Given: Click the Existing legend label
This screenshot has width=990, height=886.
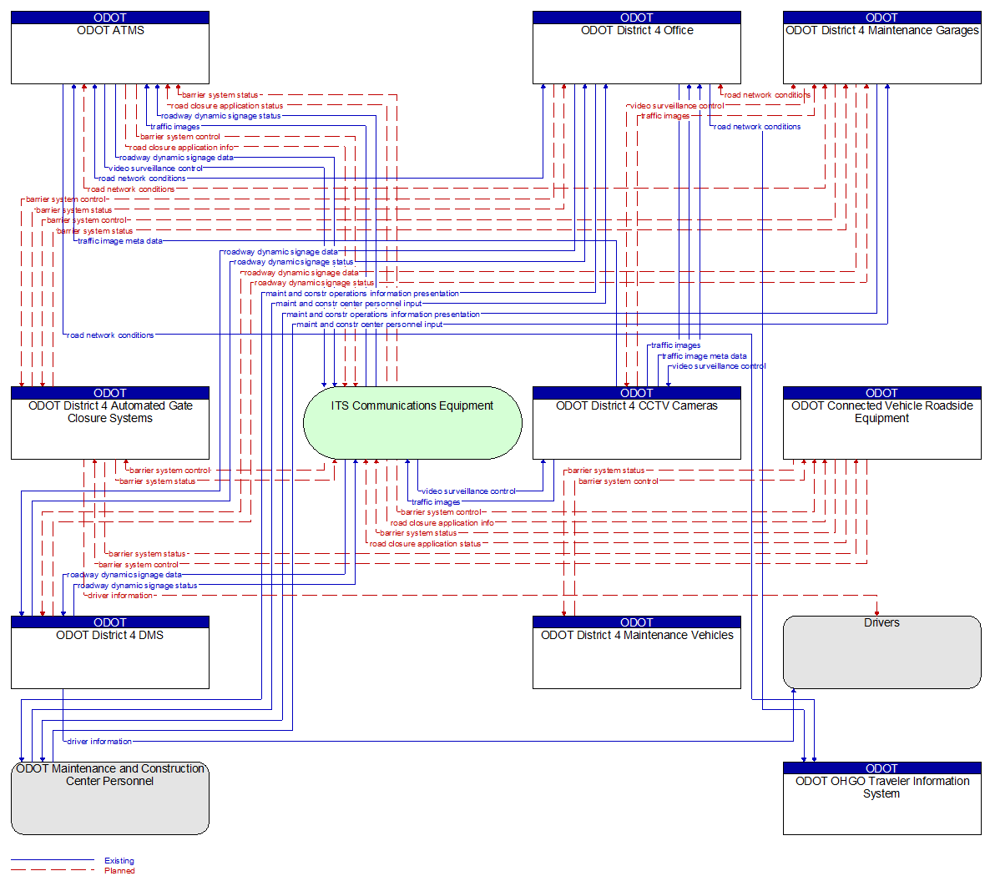Looking at the screenshot, I should (119, 860).
